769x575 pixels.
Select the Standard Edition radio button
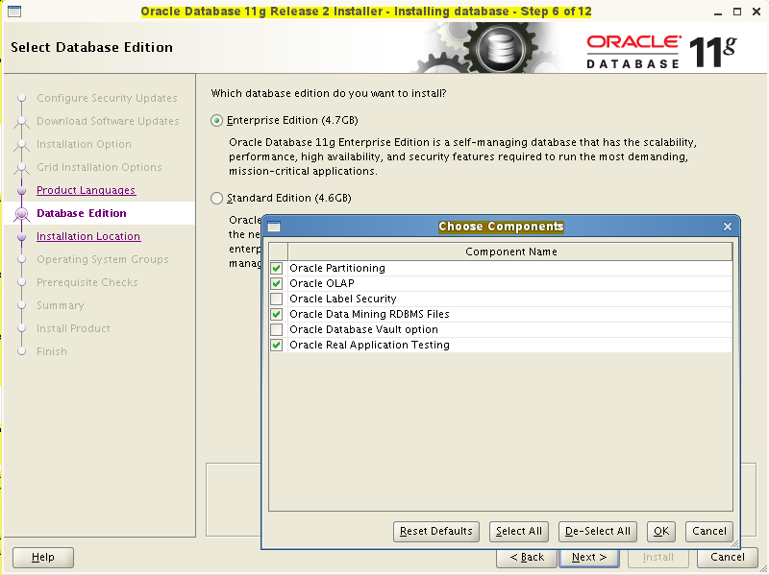(x=217, y=198)
